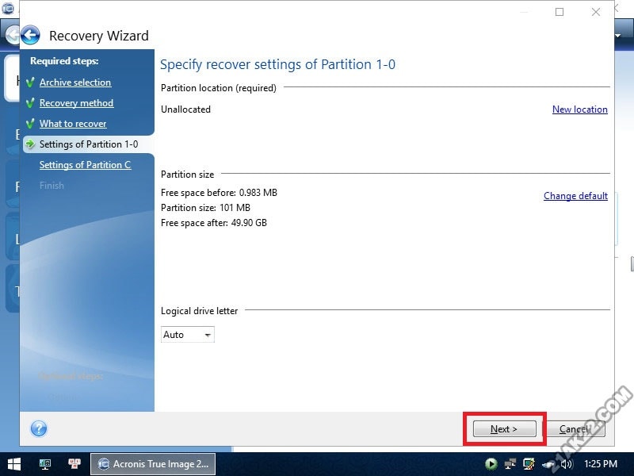Close the Recovery Wizard window
Image resolution: width=634 pixels, height=476 pixels.
[x=596, y=12]
